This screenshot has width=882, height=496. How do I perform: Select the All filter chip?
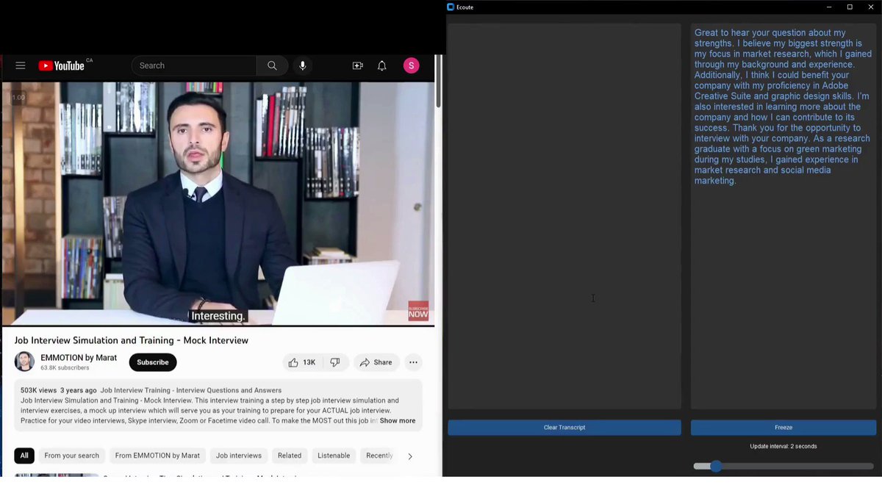24,456
